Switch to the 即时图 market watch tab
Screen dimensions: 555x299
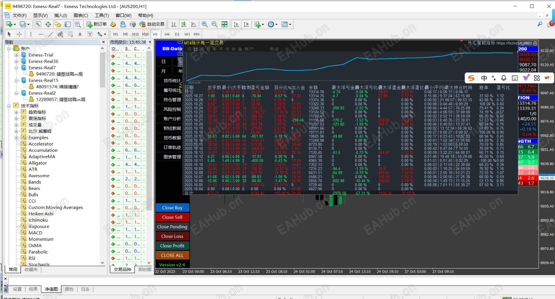tap(145, 269)
